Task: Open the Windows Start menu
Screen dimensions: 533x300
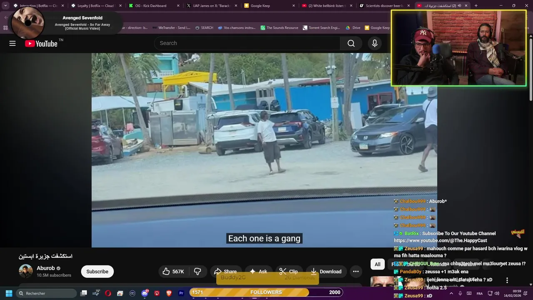Action: point(9,293)
